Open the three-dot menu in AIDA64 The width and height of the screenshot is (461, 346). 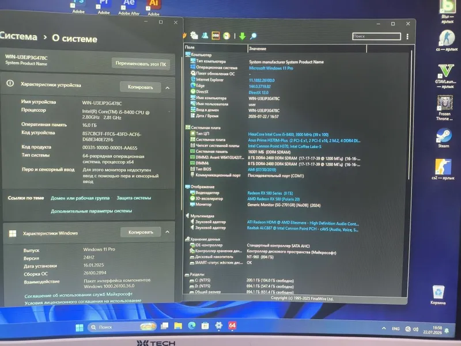407,36
